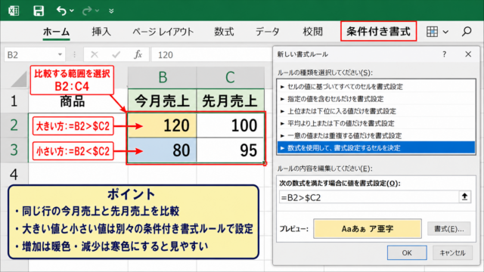This screenshot has height=272, width=484.
Task: Select the row 2 header
Action: (14, 125)
